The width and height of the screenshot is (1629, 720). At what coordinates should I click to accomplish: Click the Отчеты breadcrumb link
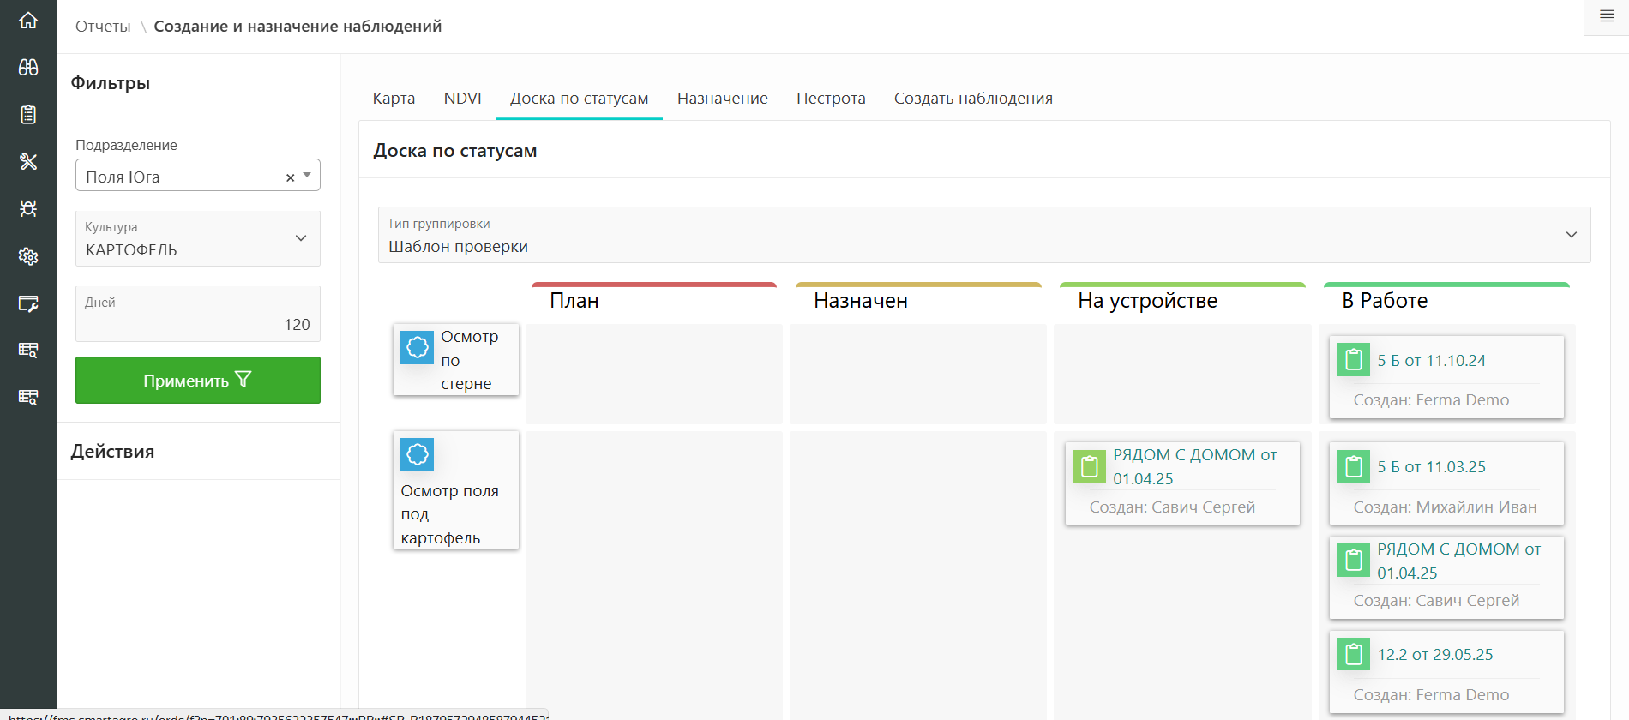[x=103, y=27]
